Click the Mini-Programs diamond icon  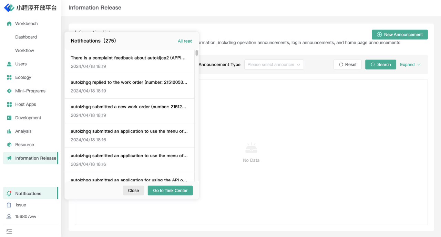coord(9,91)
